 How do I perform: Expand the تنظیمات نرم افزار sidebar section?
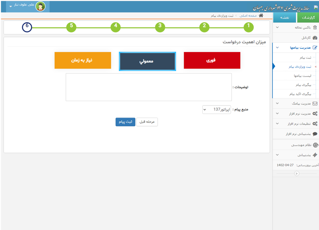tap(277, 124)
